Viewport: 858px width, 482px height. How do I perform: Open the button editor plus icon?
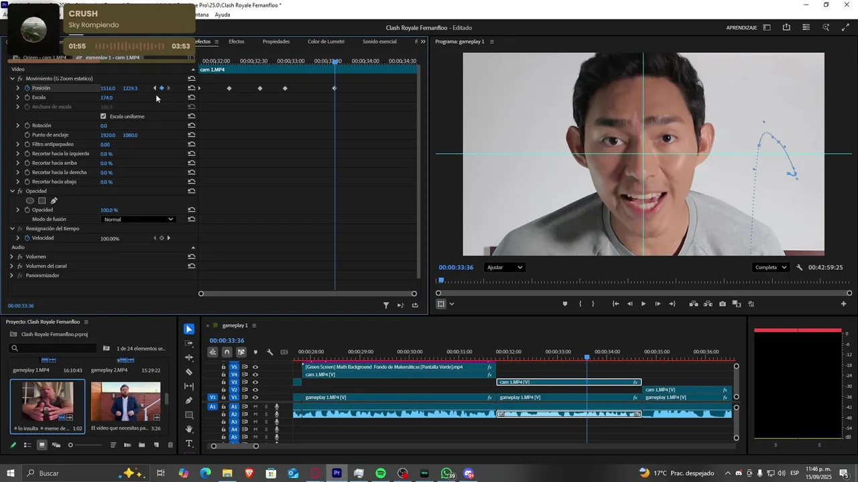[844, 304]
